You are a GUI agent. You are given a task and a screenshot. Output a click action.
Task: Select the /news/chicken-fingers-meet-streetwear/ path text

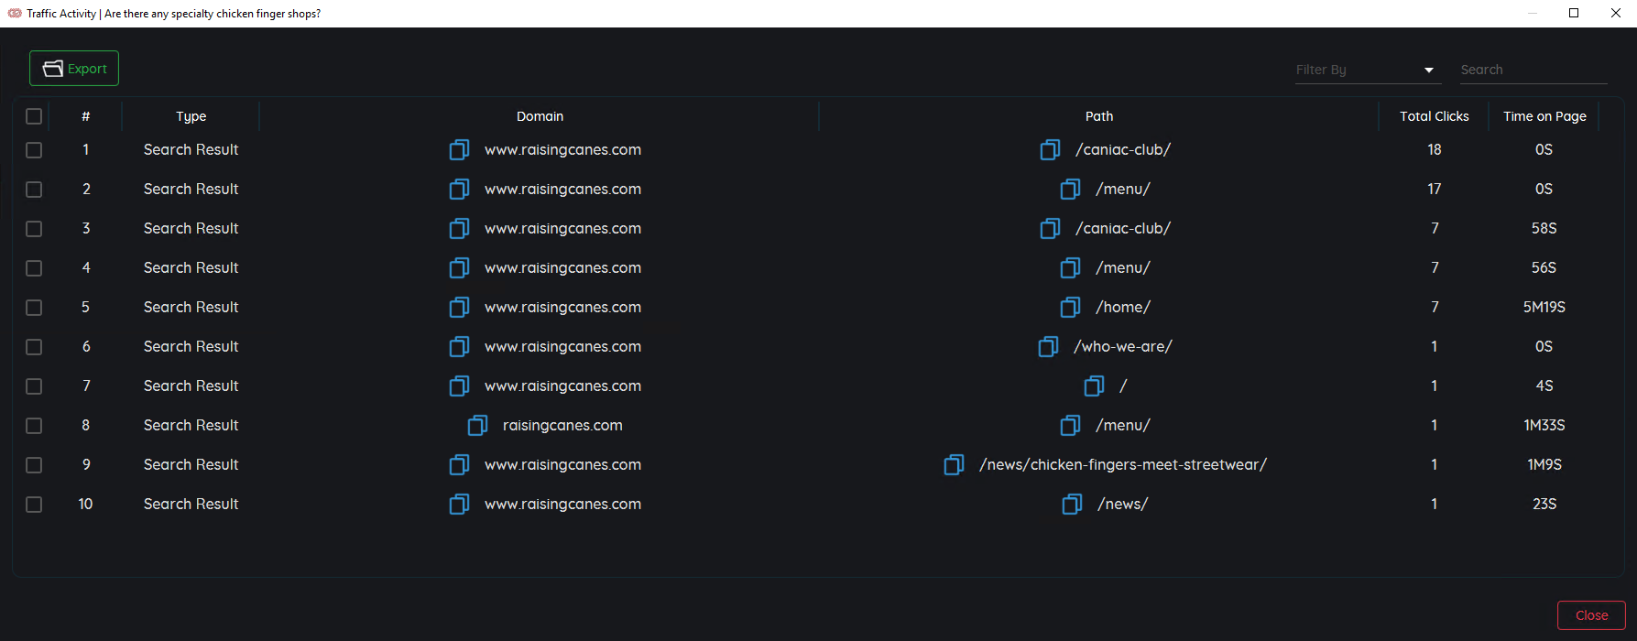point(1123,464)
